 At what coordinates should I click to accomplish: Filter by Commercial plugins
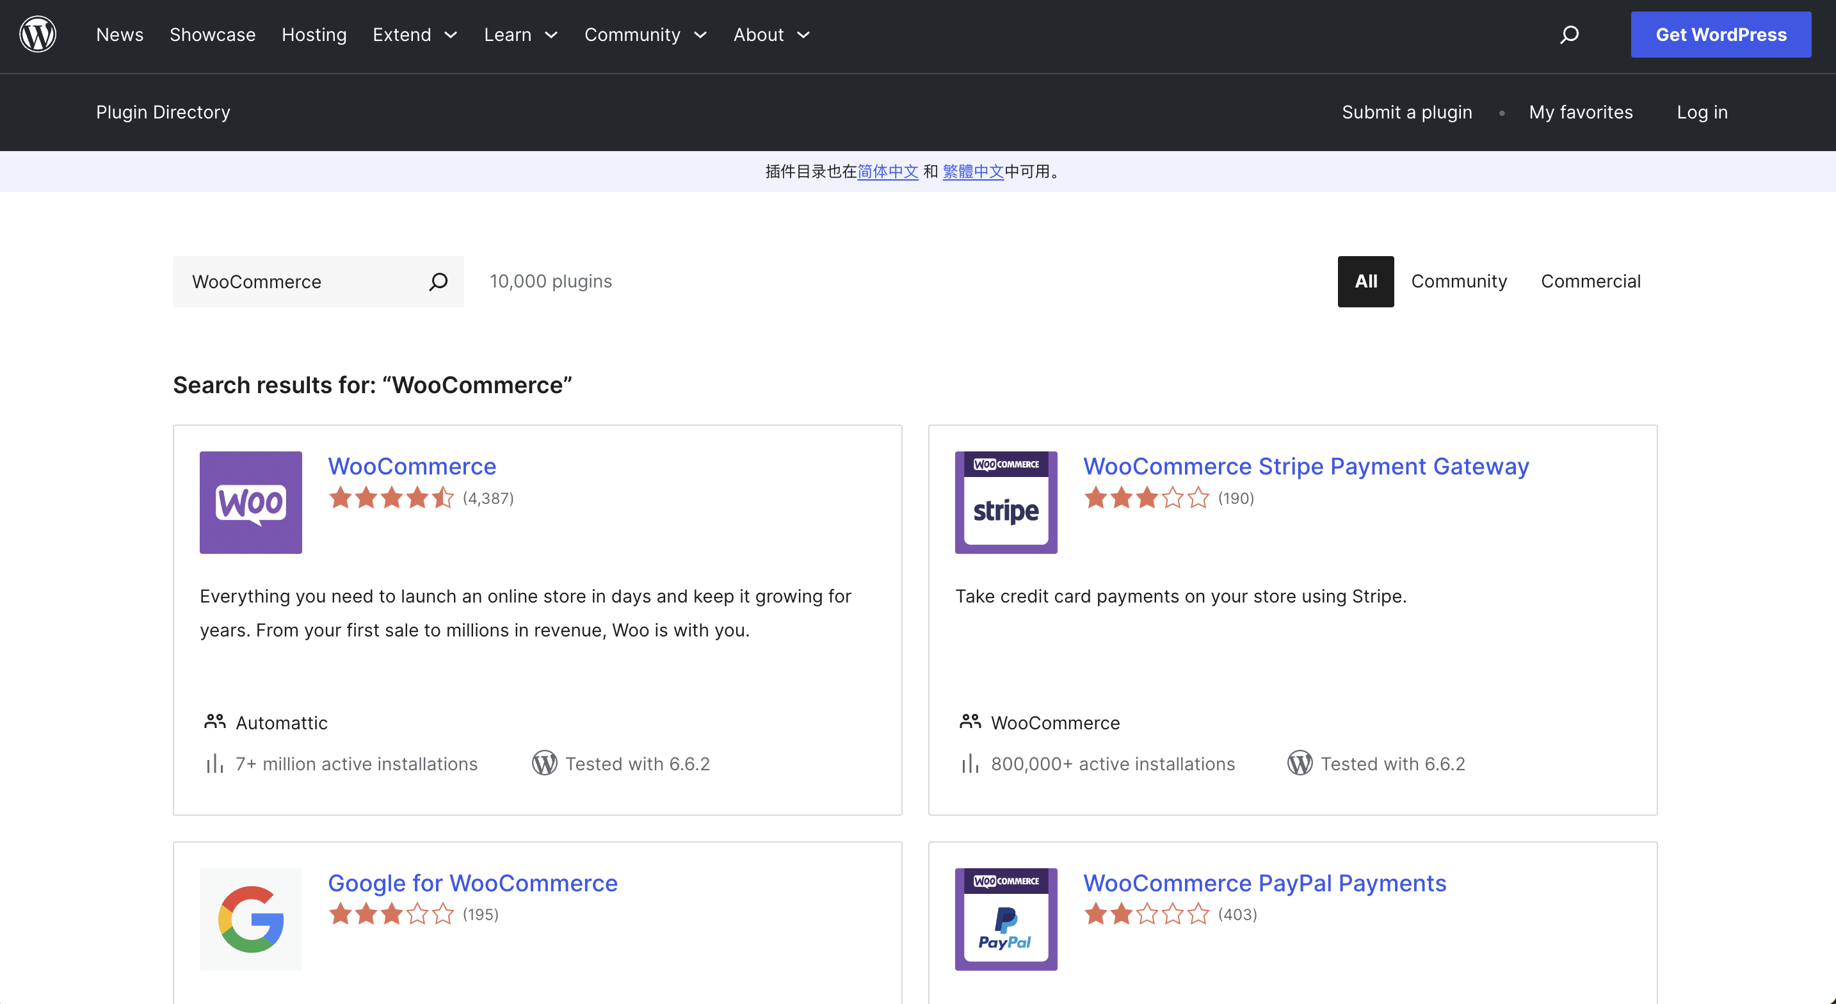tap(1591, 282)
